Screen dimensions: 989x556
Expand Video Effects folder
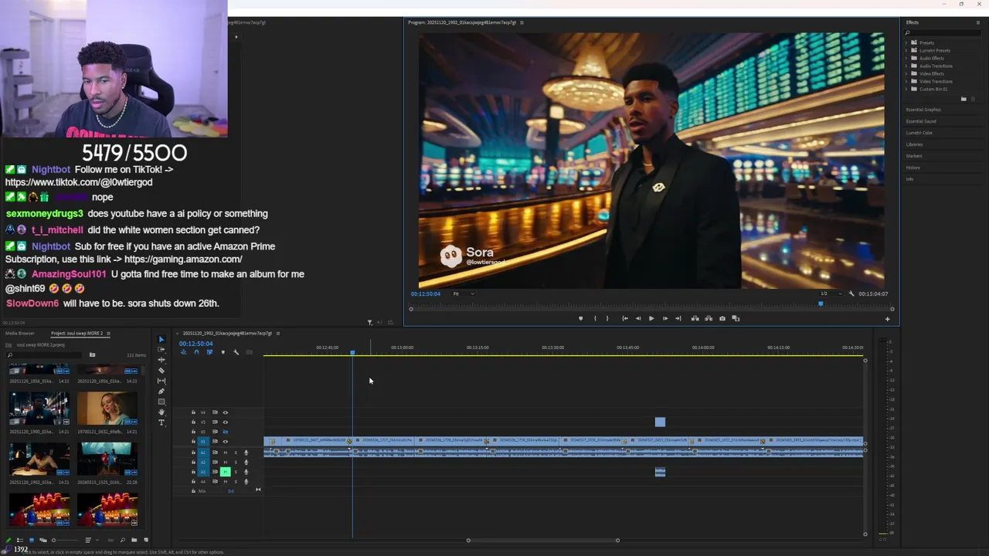907,73
